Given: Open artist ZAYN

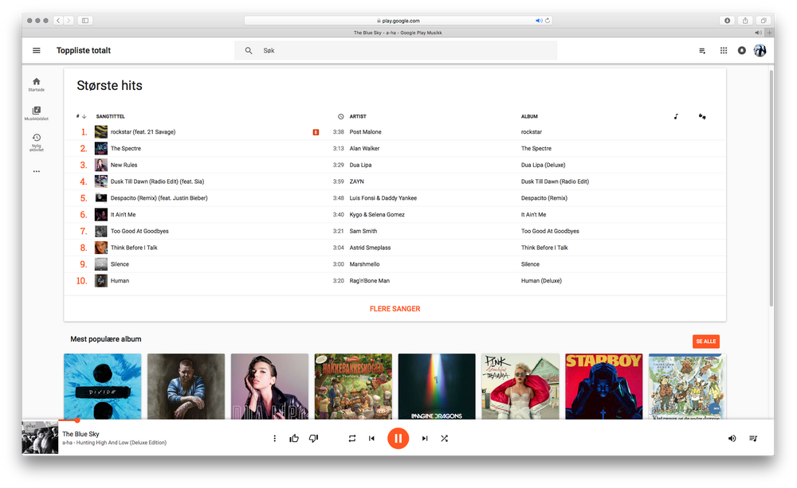Looking at the screenshot, I should tap(357, 182).
